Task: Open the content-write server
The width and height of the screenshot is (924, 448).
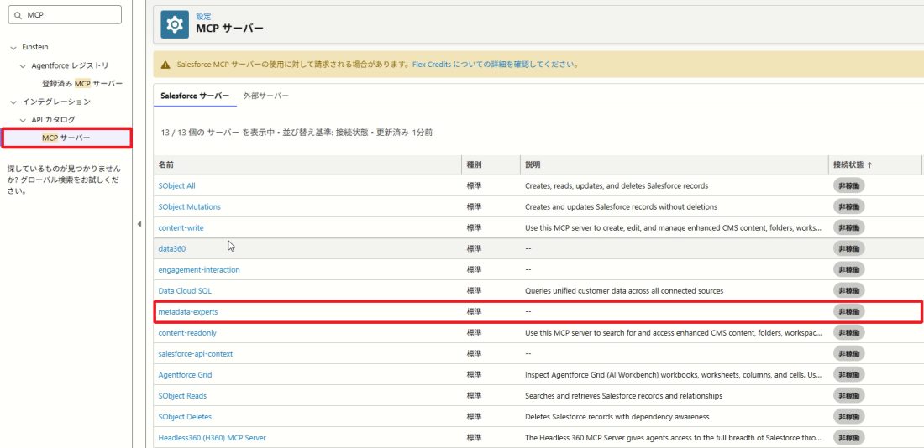Action: click(x=181, y=228)
